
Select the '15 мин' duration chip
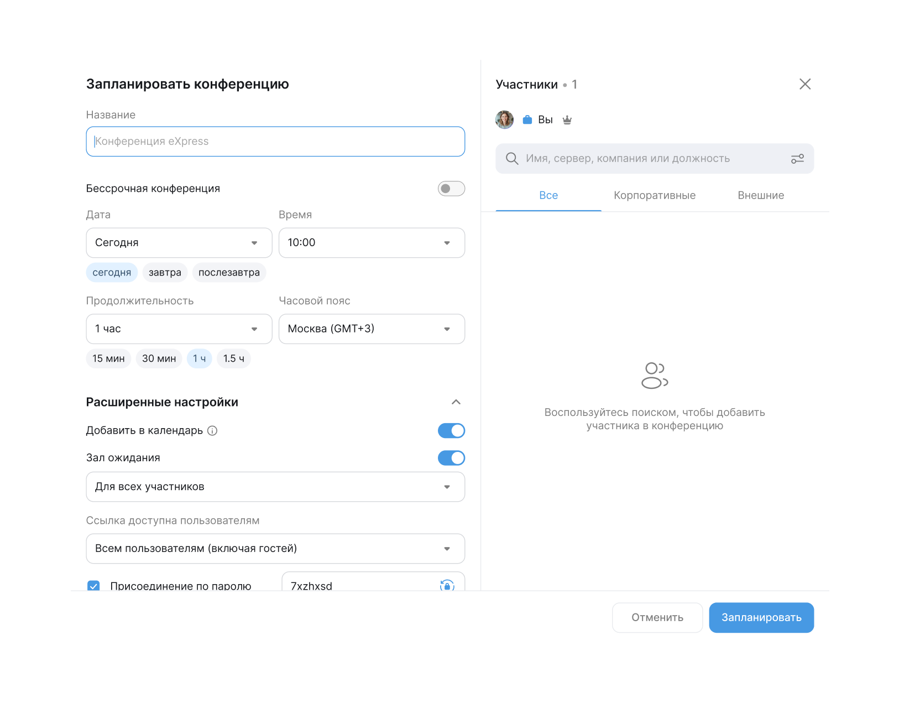(108, 358)
